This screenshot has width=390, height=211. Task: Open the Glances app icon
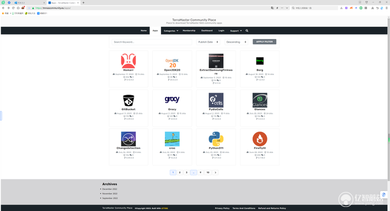260,100
